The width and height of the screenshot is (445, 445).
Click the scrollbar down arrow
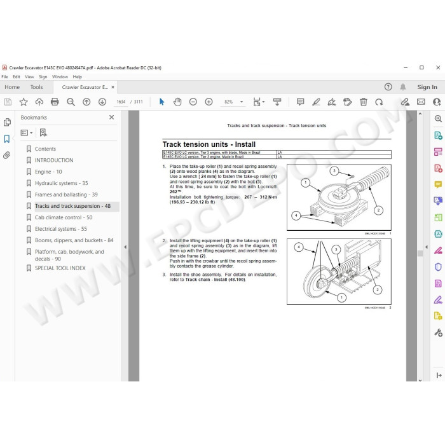coord(420,380)
